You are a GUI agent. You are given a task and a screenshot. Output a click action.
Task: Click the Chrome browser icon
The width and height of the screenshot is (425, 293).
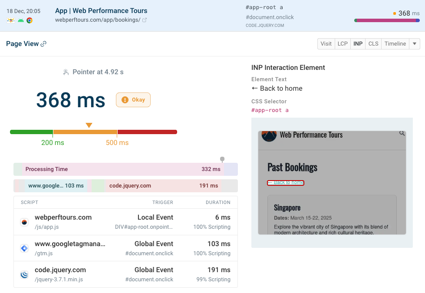(x=30, y=20)
